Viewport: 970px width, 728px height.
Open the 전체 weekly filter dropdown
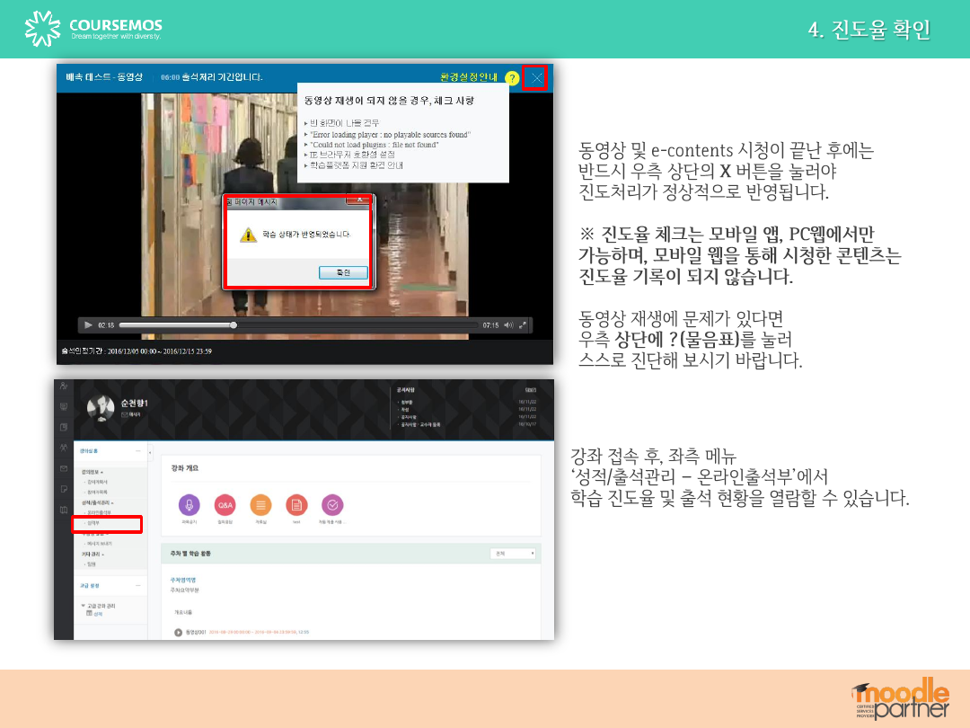pyautogui.click(x=514, y=554)
